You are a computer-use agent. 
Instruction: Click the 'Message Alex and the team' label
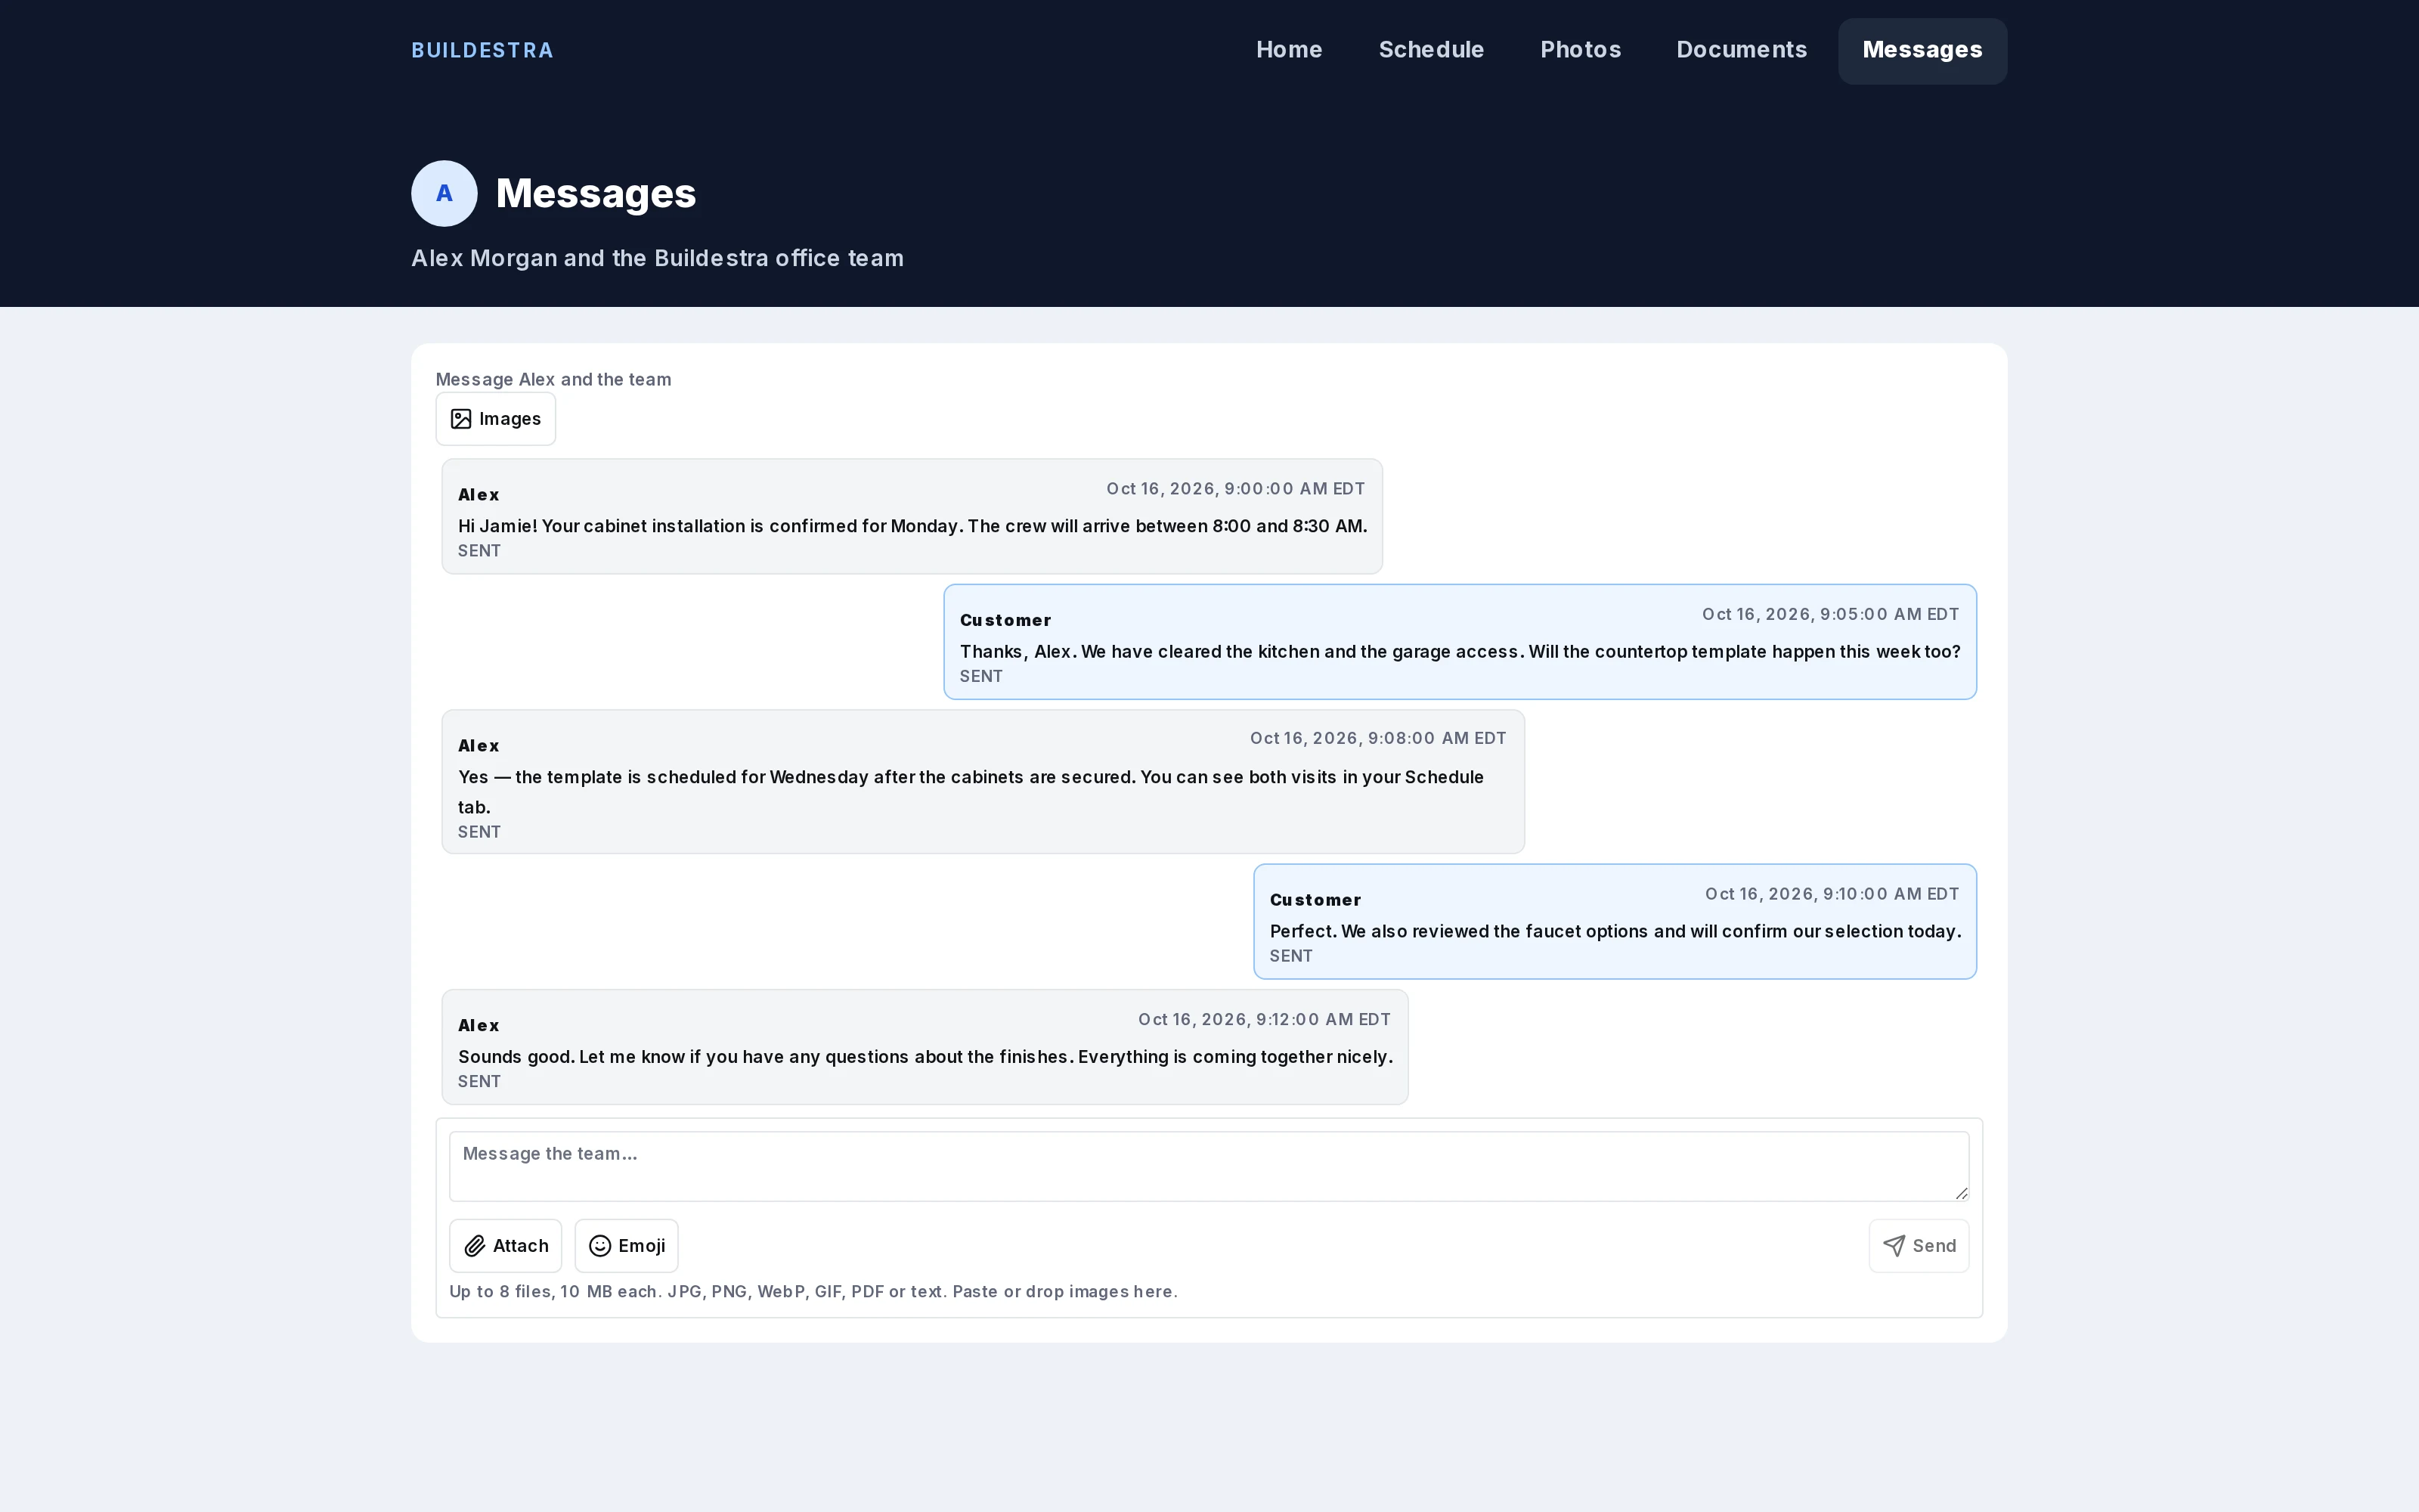pos(553,379)
